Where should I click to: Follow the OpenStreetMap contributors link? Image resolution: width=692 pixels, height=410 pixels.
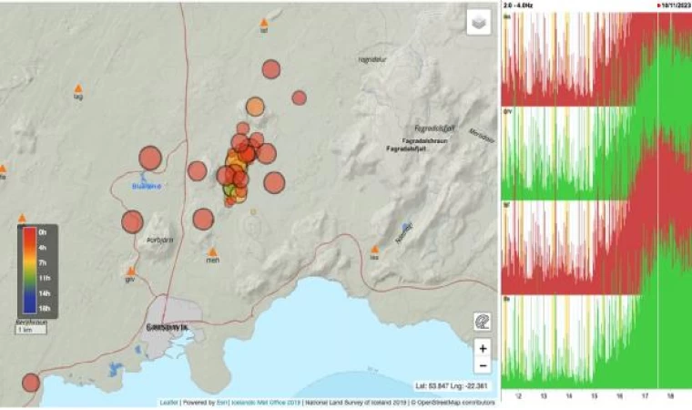(x=457, y=401)
